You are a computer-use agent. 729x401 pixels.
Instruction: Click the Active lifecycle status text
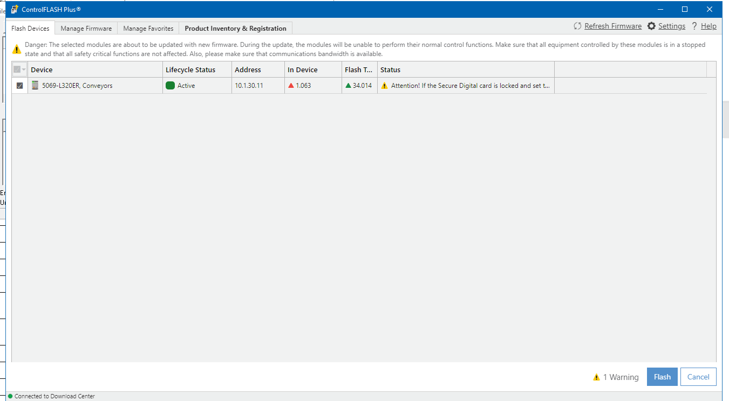[186, 86]
